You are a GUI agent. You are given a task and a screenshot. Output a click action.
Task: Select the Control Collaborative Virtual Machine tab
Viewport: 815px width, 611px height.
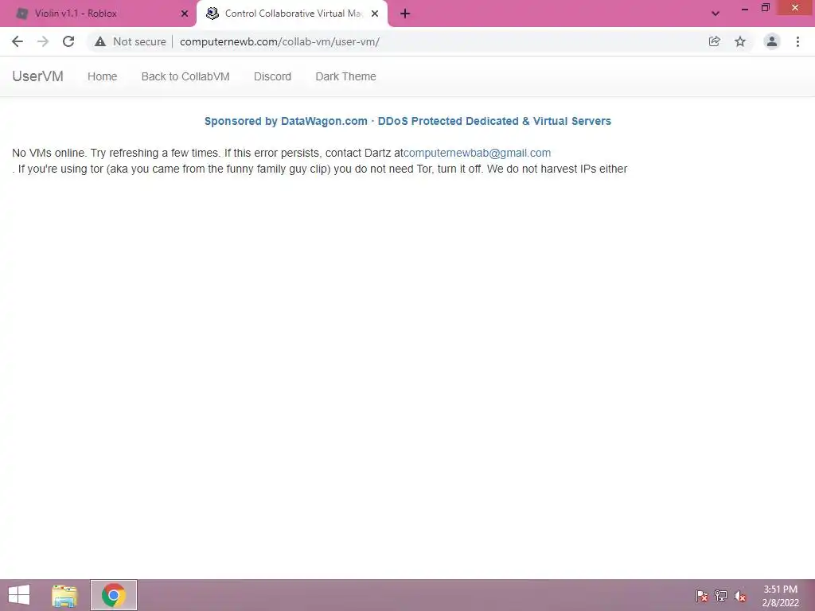(x=293, y=14)
